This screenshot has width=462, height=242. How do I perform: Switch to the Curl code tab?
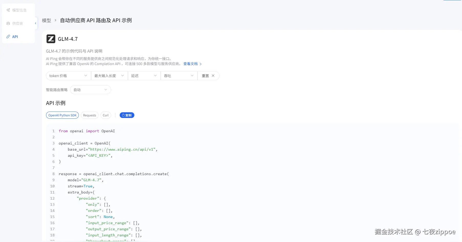coord(106,115)
